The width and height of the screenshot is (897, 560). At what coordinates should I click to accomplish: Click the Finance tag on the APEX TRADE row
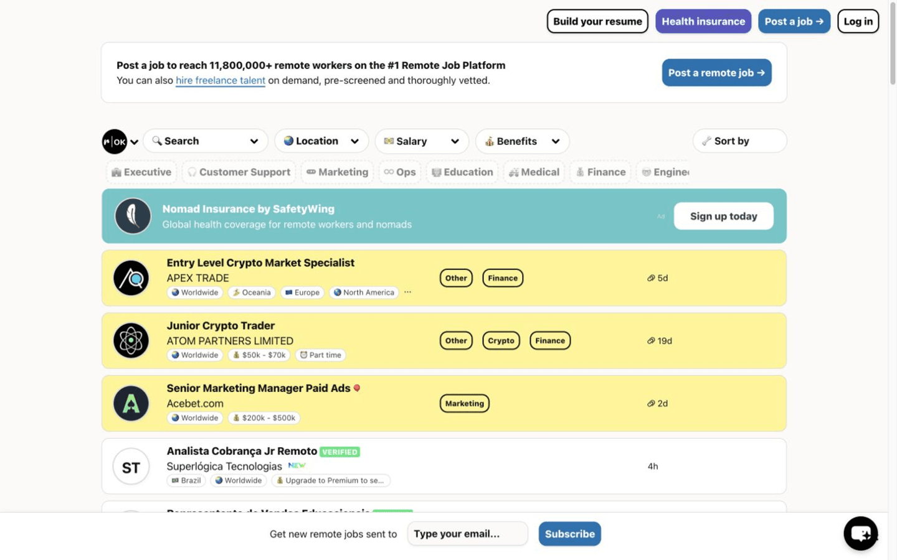point(503,278)
